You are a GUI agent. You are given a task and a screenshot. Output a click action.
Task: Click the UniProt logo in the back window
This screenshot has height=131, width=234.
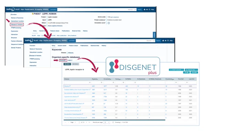pos(10,9)
